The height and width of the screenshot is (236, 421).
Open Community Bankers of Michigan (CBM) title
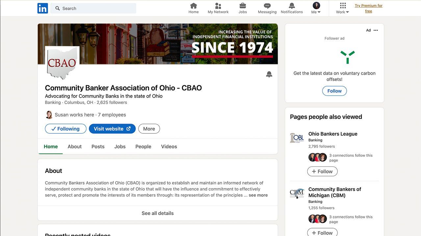coord(335,192)
